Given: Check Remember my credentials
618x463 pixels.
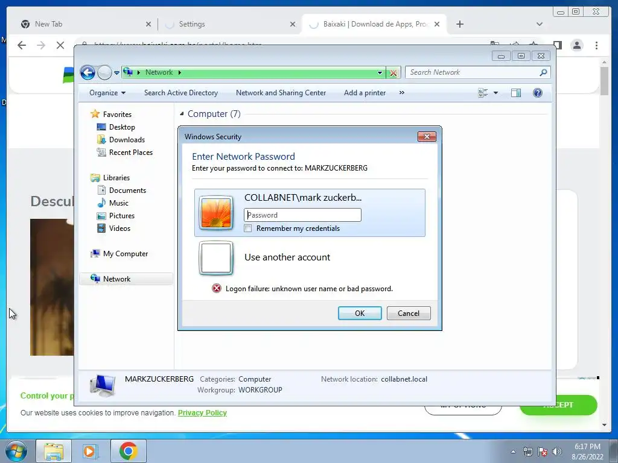Looking at the screenshot, I should (248, 228).
